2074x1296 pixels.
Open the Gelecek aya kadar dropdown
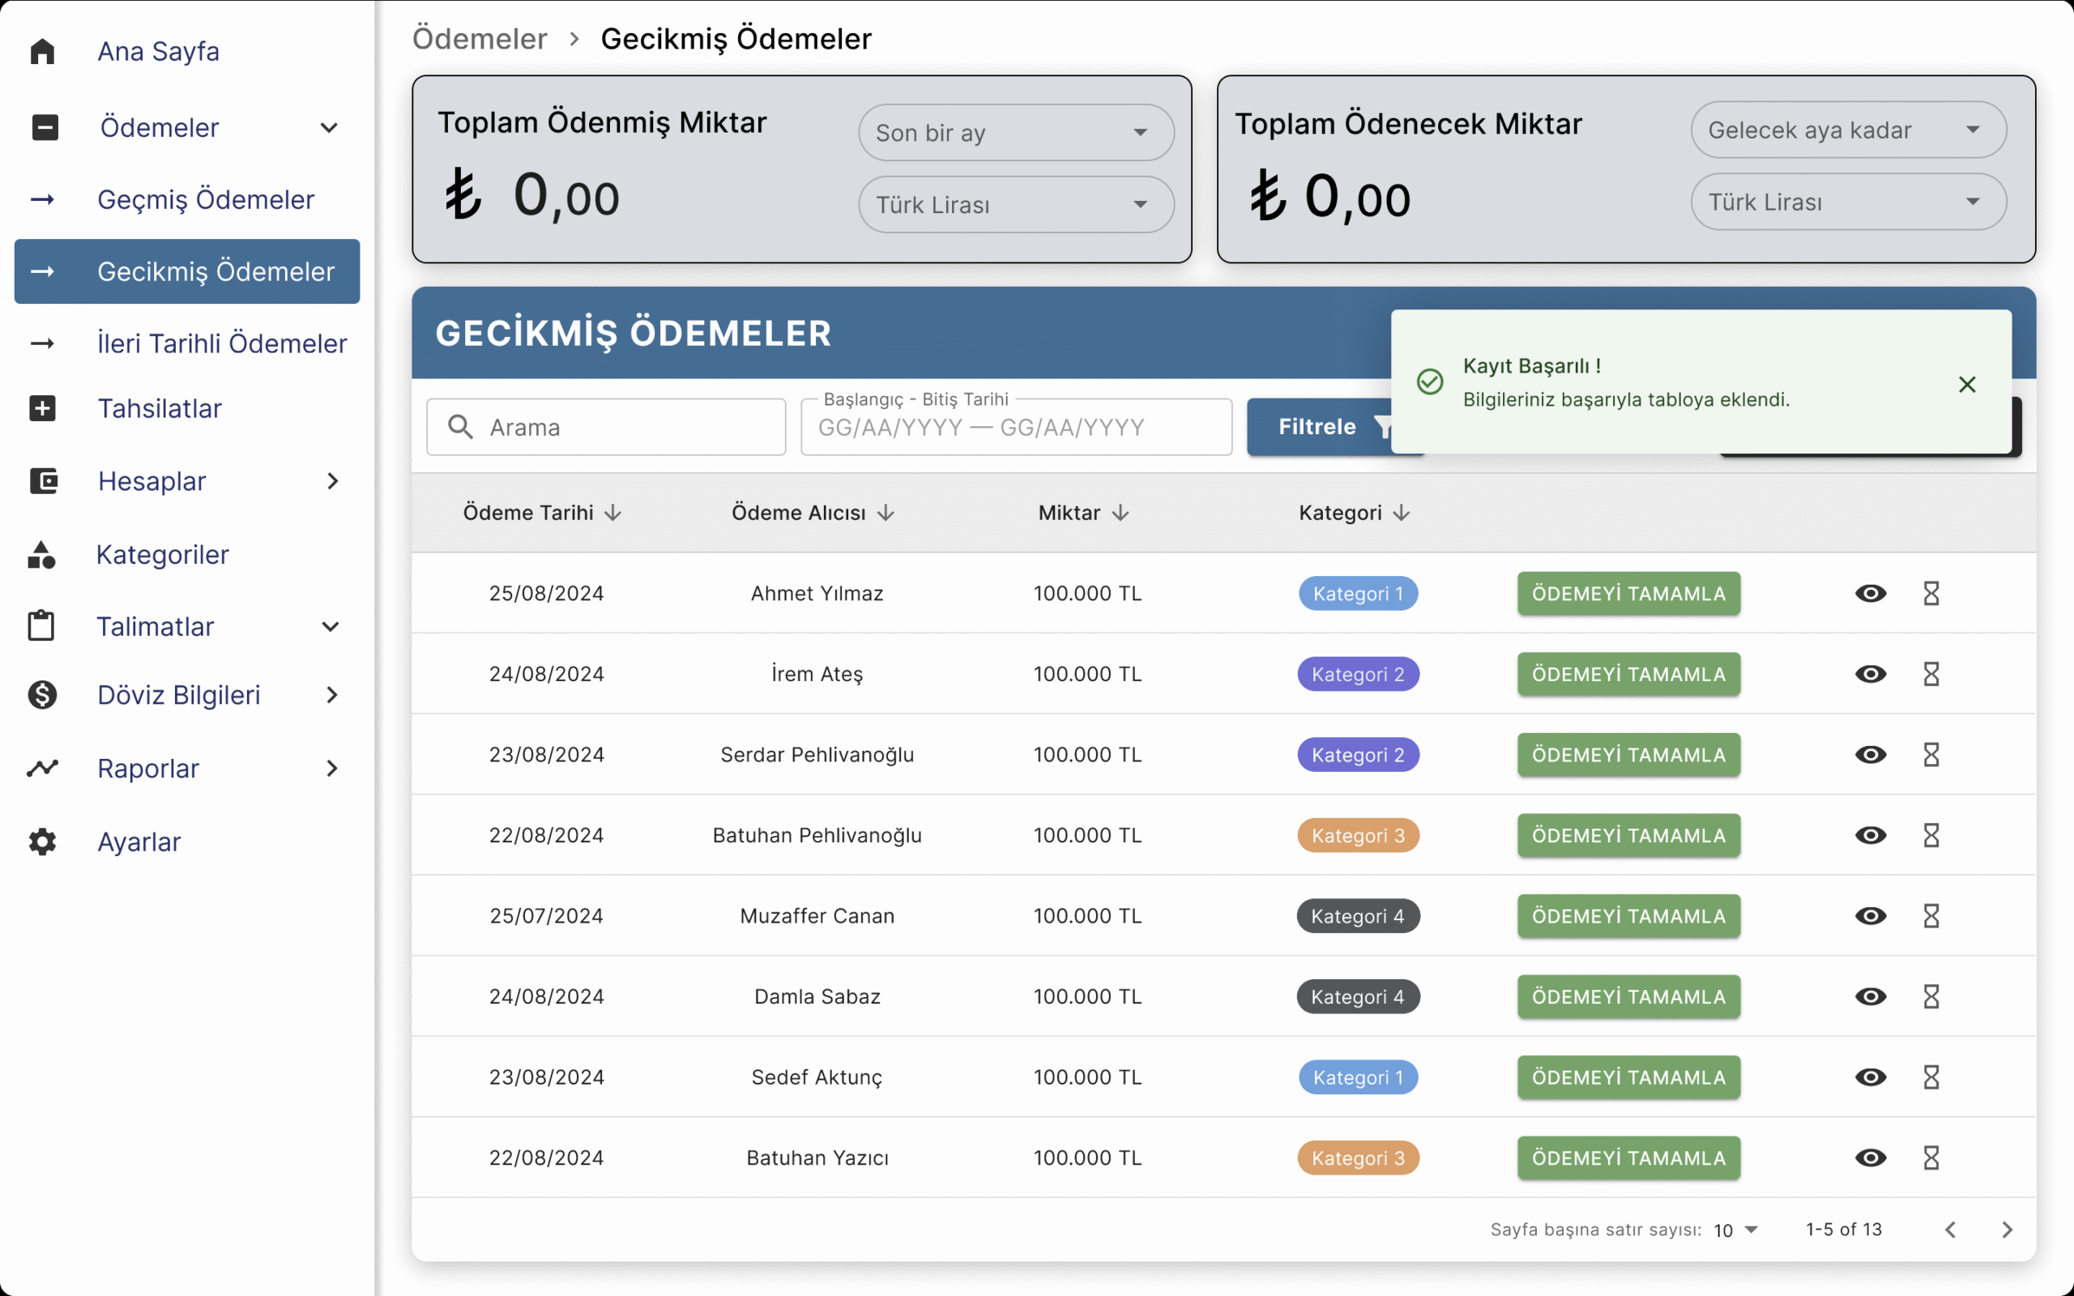pyautogui.click(x=1848, y=130)
